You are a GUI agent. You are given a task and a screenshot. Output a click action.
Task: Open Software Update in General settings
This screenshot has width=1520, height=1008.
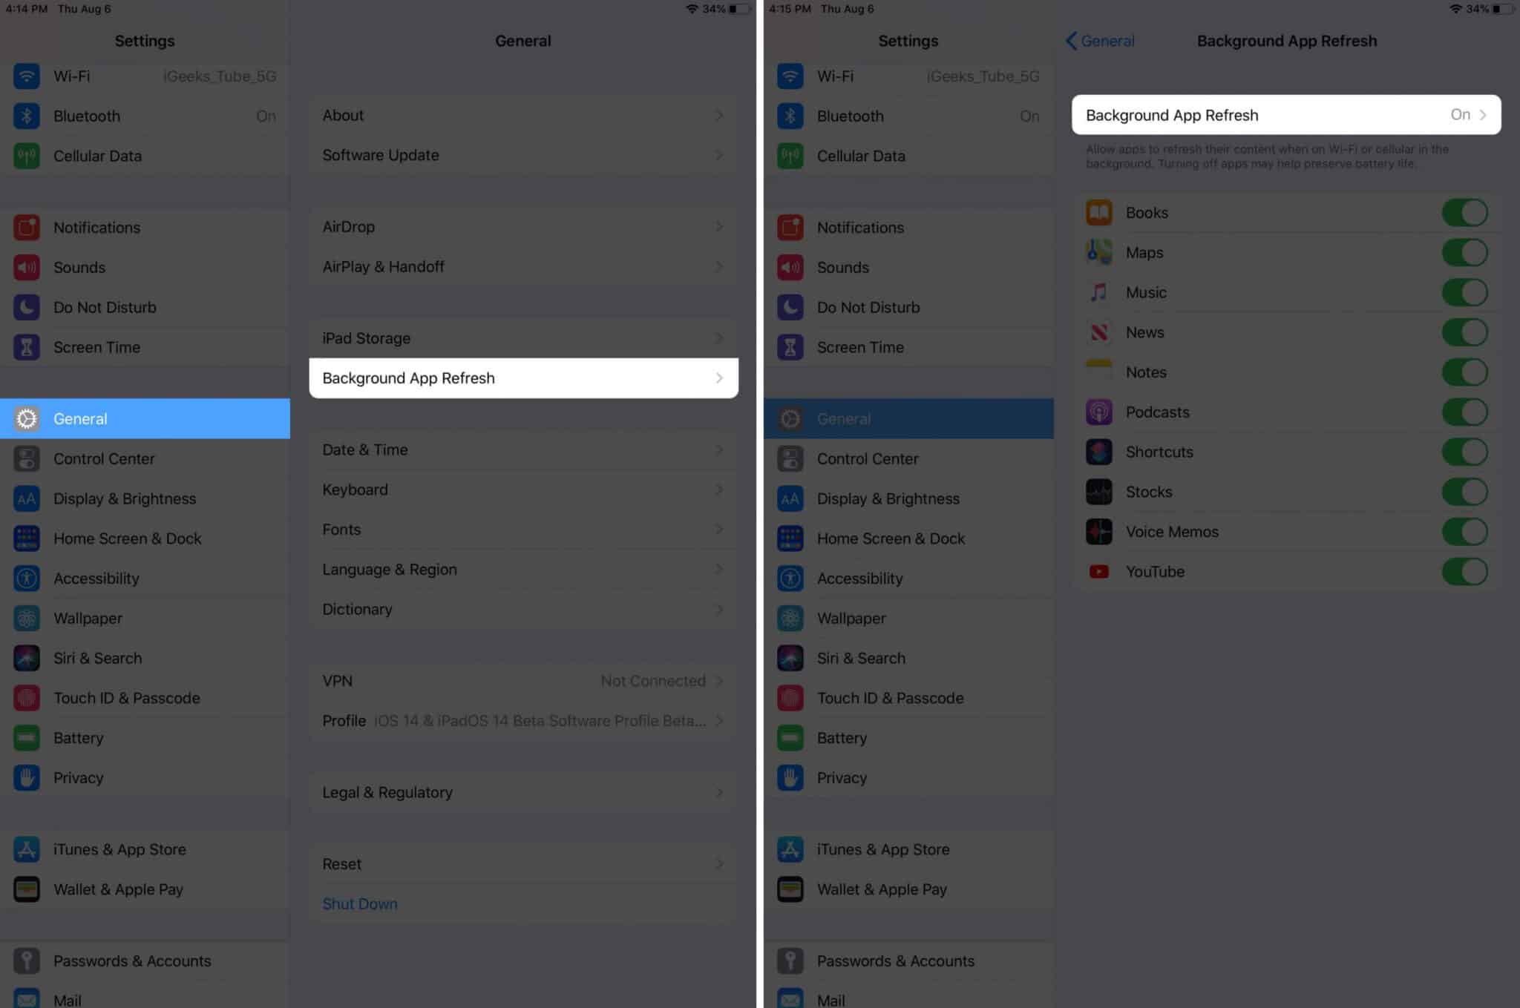click(522, 154)
